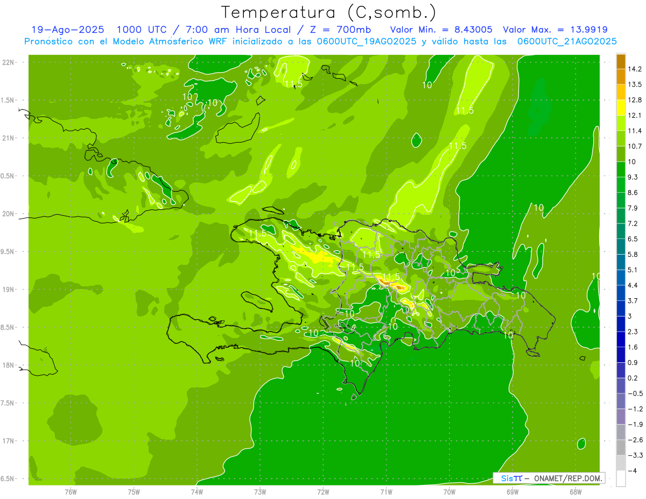This screenshot has width=646, height=499.
Task: Click the "-1.9" color scale value
Action: [634, 424]
